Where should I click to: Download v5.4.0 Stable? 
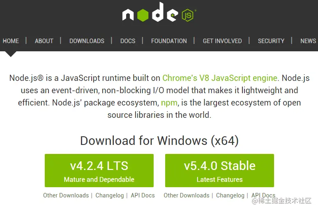[x=219, y=170]
